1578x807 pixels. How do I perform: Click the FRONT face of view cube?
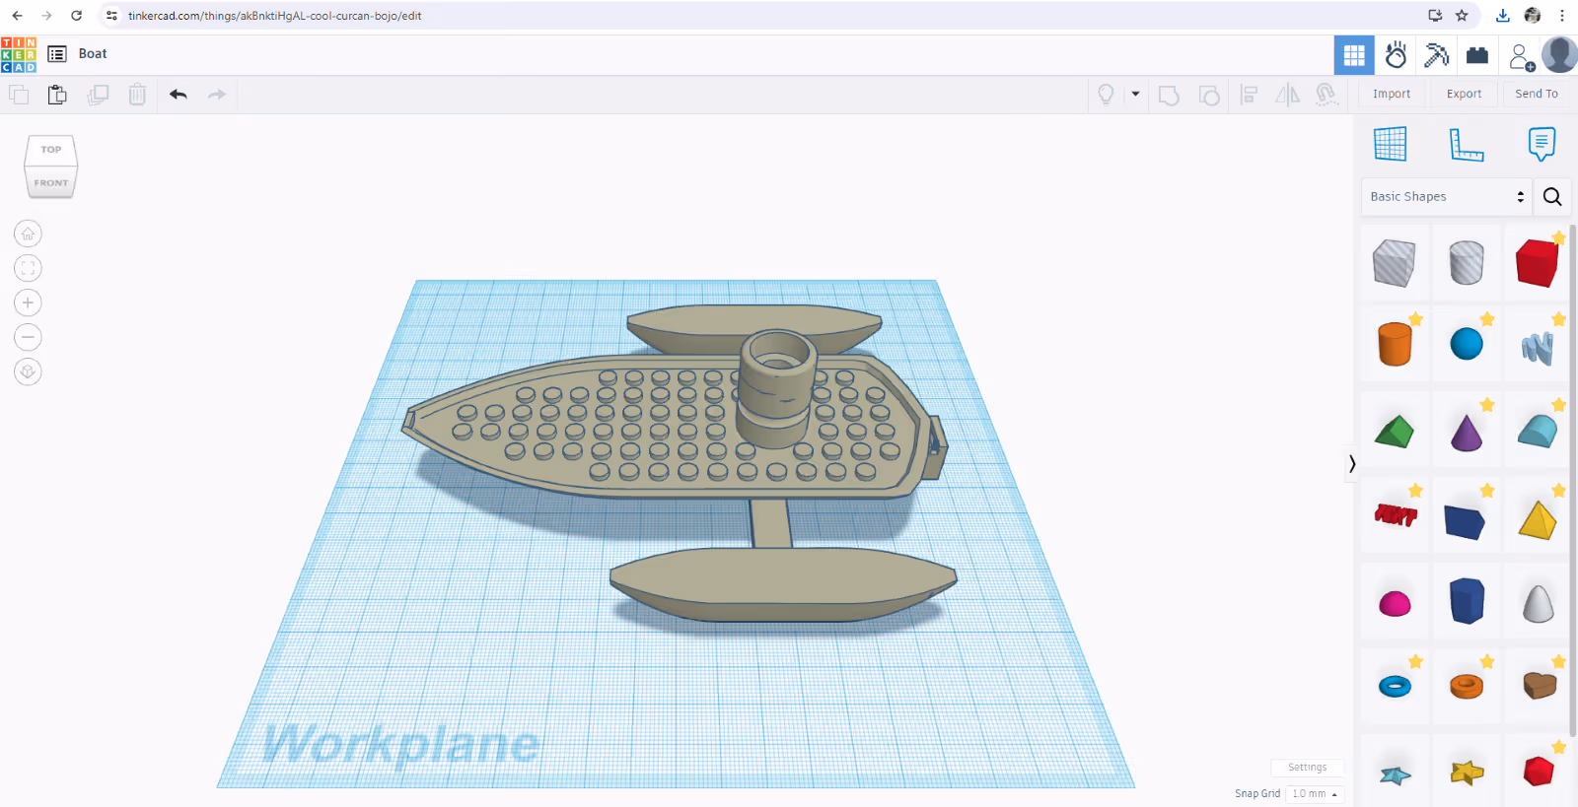(51, 183)
